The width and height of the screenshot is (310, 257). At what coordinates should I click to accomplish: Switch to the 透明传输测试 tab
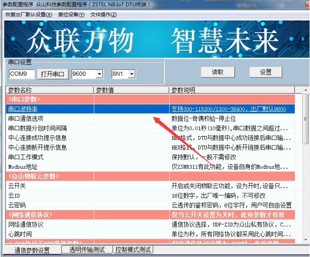coord(87,249)
